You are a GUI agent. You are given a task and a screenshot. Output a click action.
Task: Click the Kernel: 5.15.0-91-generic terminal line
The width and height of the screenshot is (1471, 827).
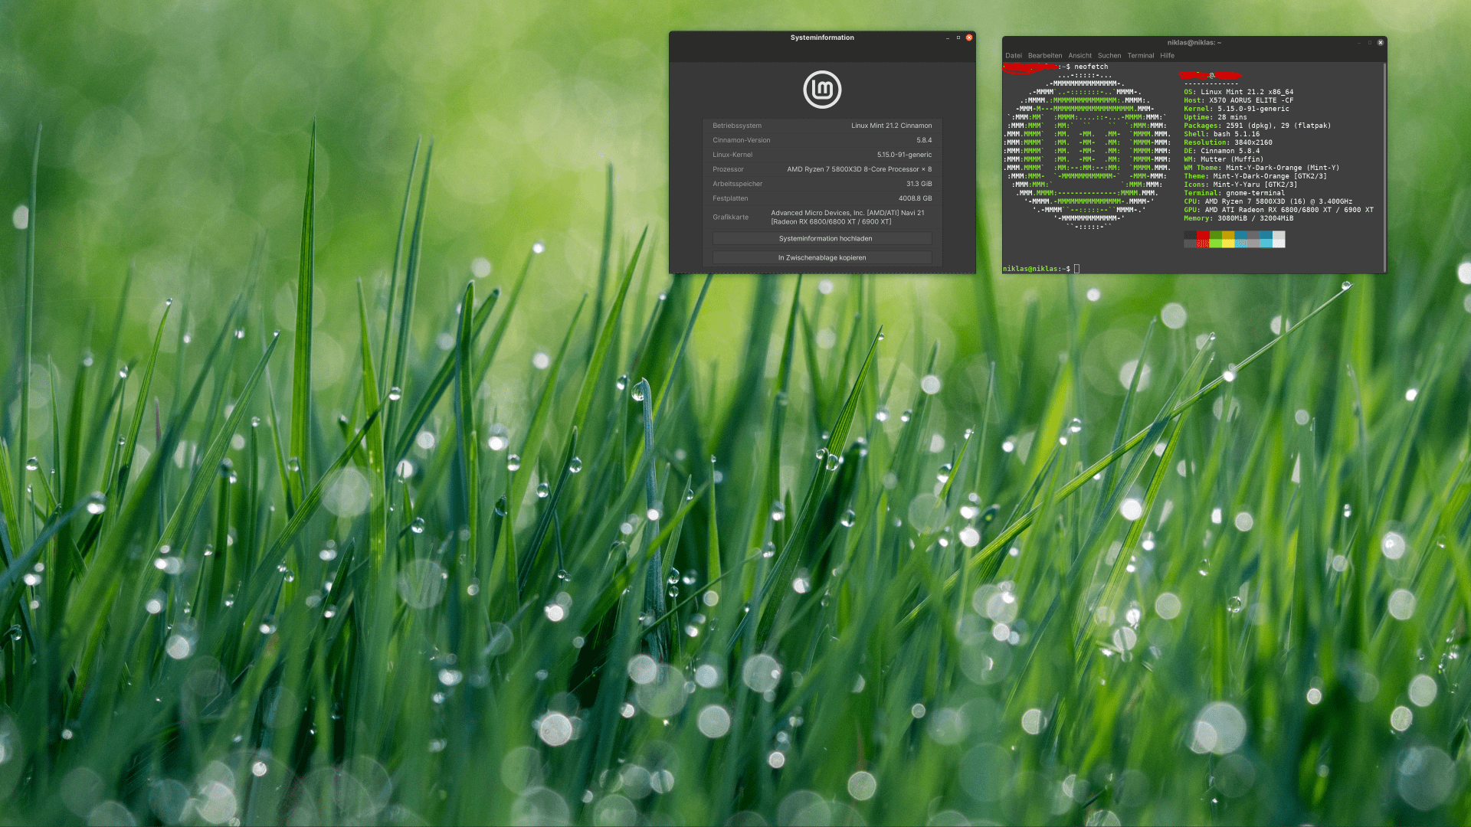point(1237,109)
